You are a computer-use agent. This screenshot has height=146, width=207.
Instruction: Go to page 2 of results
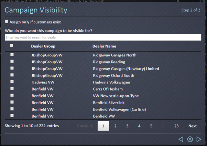tap(115, 126)
